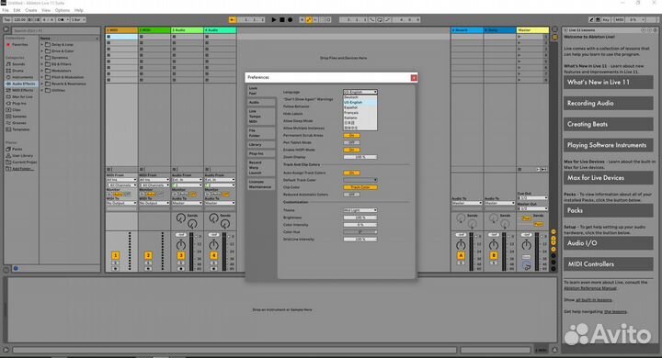Viewport: 662px width, 358px height.
Task: Toggle Reduced Automatic Colors switch
Action: [351, 195]
